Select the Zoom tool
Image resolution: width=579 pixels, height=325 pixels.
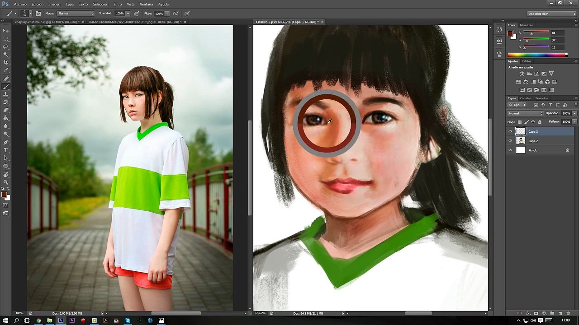[x=6, y=182]
